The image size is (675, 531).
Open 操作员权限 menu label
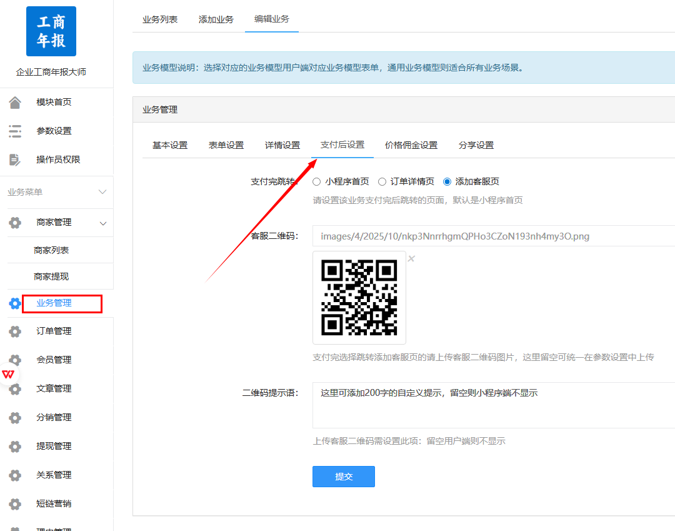pyautogui.click(x=58, y=159)
